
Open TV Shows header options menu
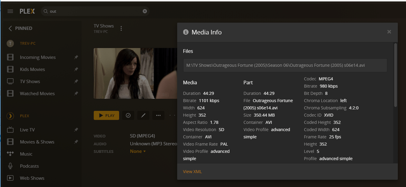pos(121,28)
